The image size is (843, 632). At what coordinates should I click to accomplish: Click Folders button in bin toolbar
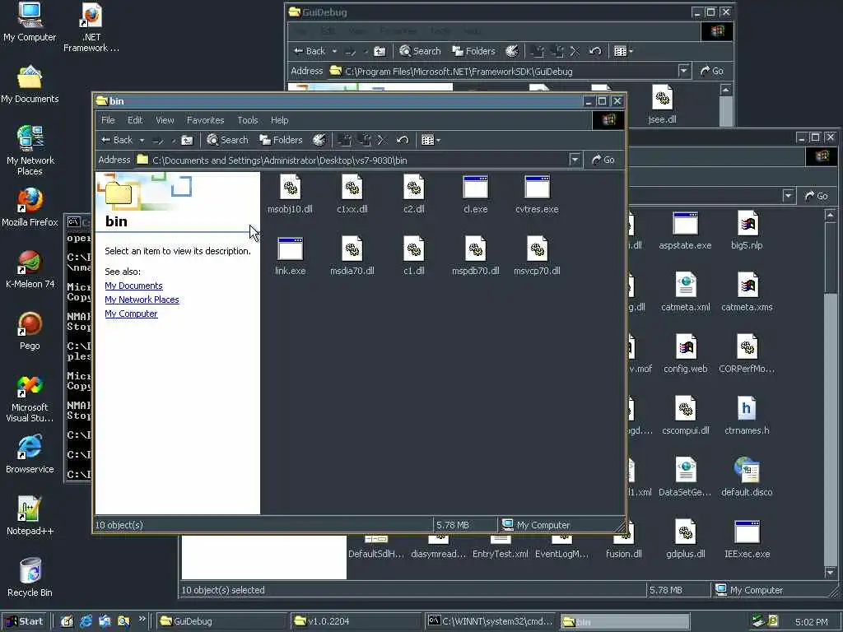pyautogui.click(x=282, y=140)
